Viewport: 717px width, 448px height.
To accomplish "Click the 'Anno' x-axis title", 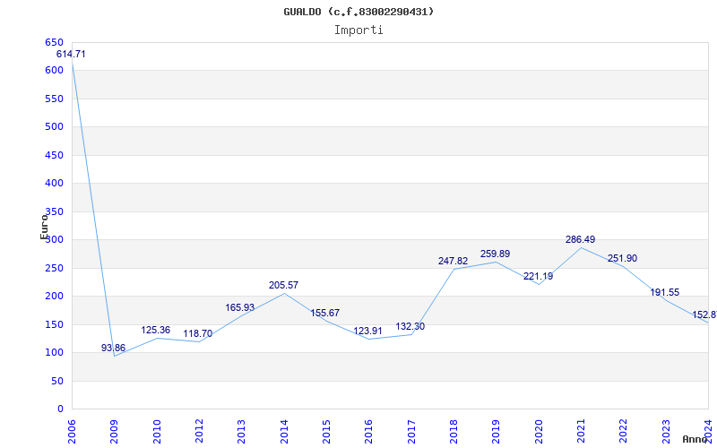I will pos(695,439).
